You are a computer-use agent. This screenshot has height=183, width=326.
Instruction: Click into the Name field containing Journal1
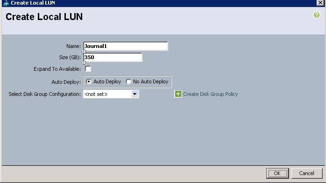tap(126, 46)
